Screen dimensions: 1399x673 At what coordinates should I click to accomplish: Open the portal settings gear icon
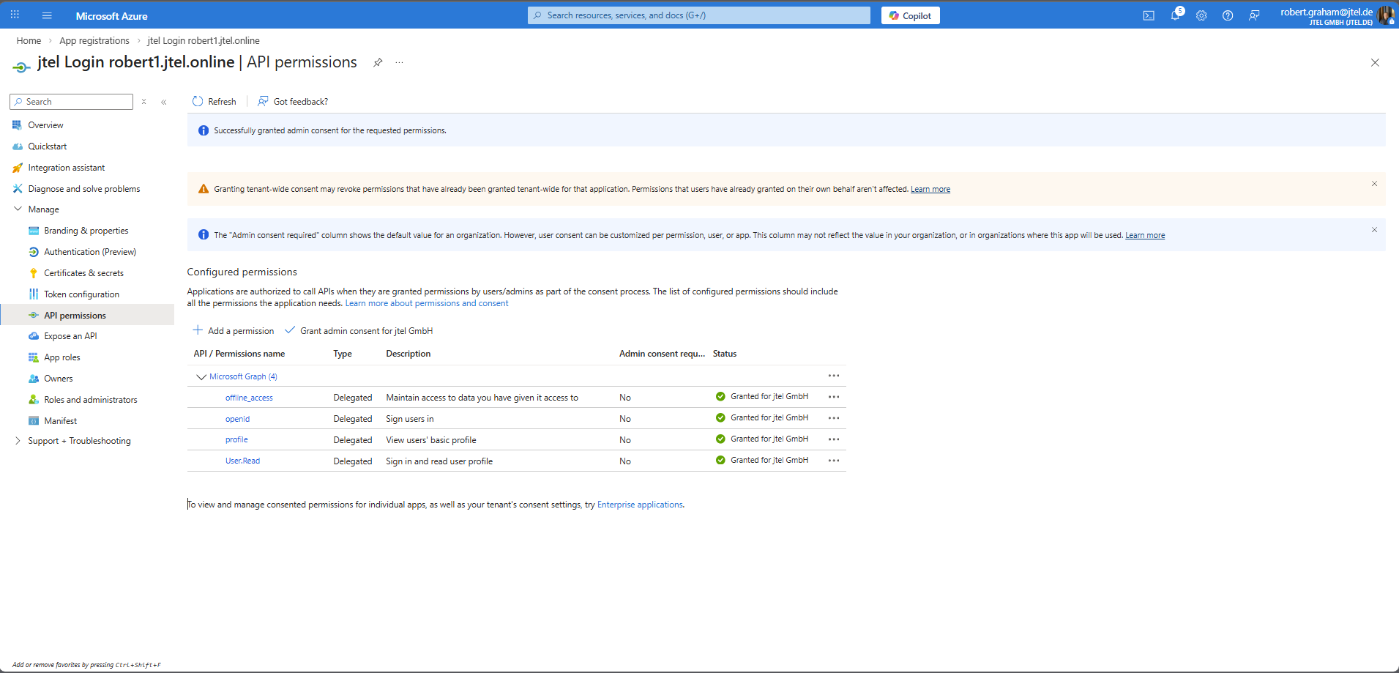click(x=1201, y=15)
